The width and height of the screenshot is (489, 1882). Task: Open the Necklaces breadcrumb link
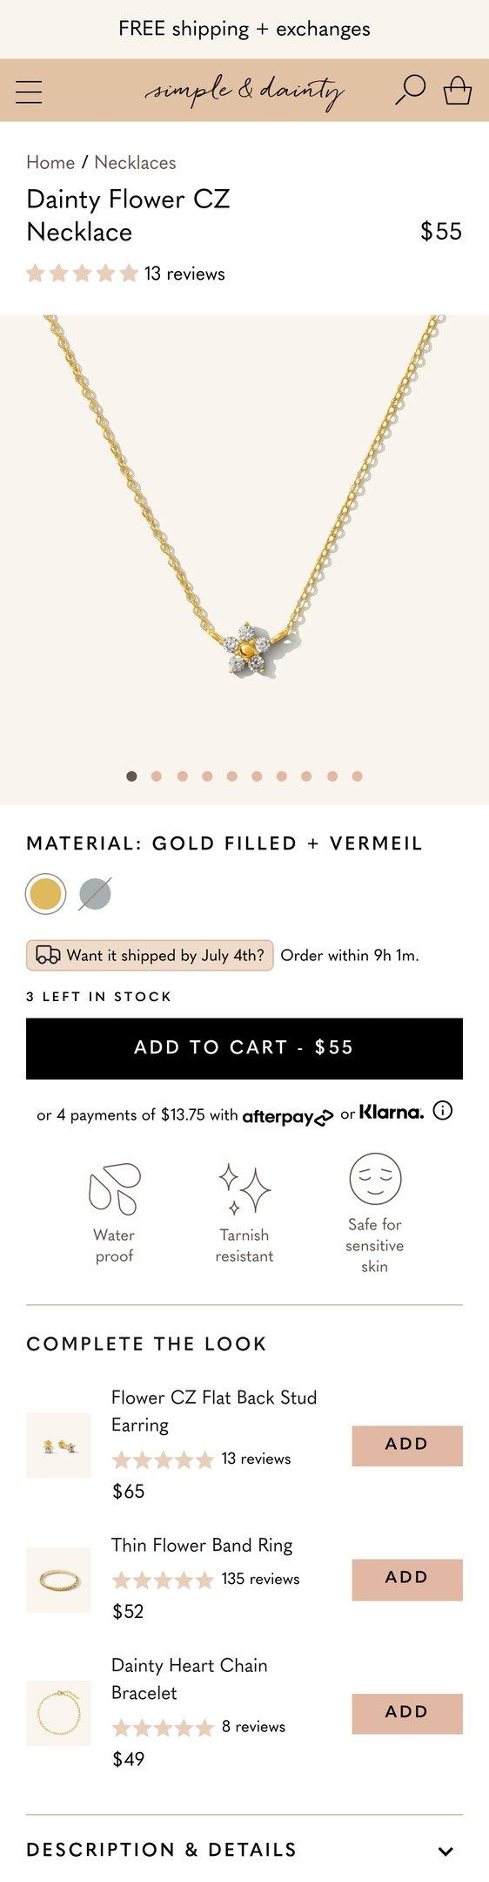[135, 162]
